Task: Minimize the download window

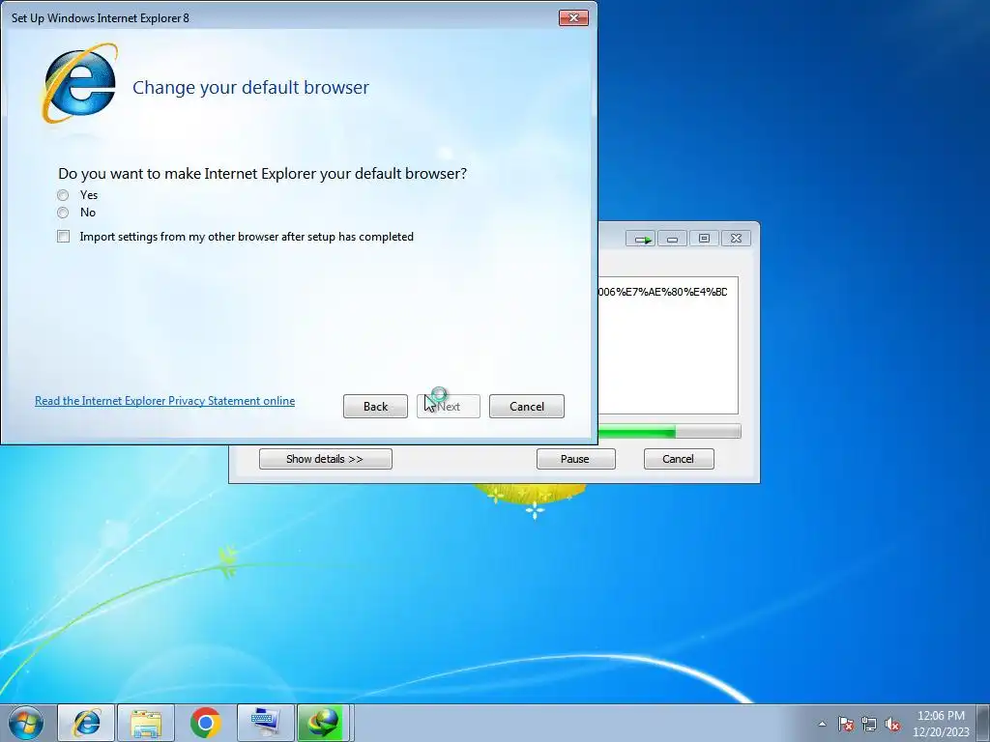Action: 673,239
